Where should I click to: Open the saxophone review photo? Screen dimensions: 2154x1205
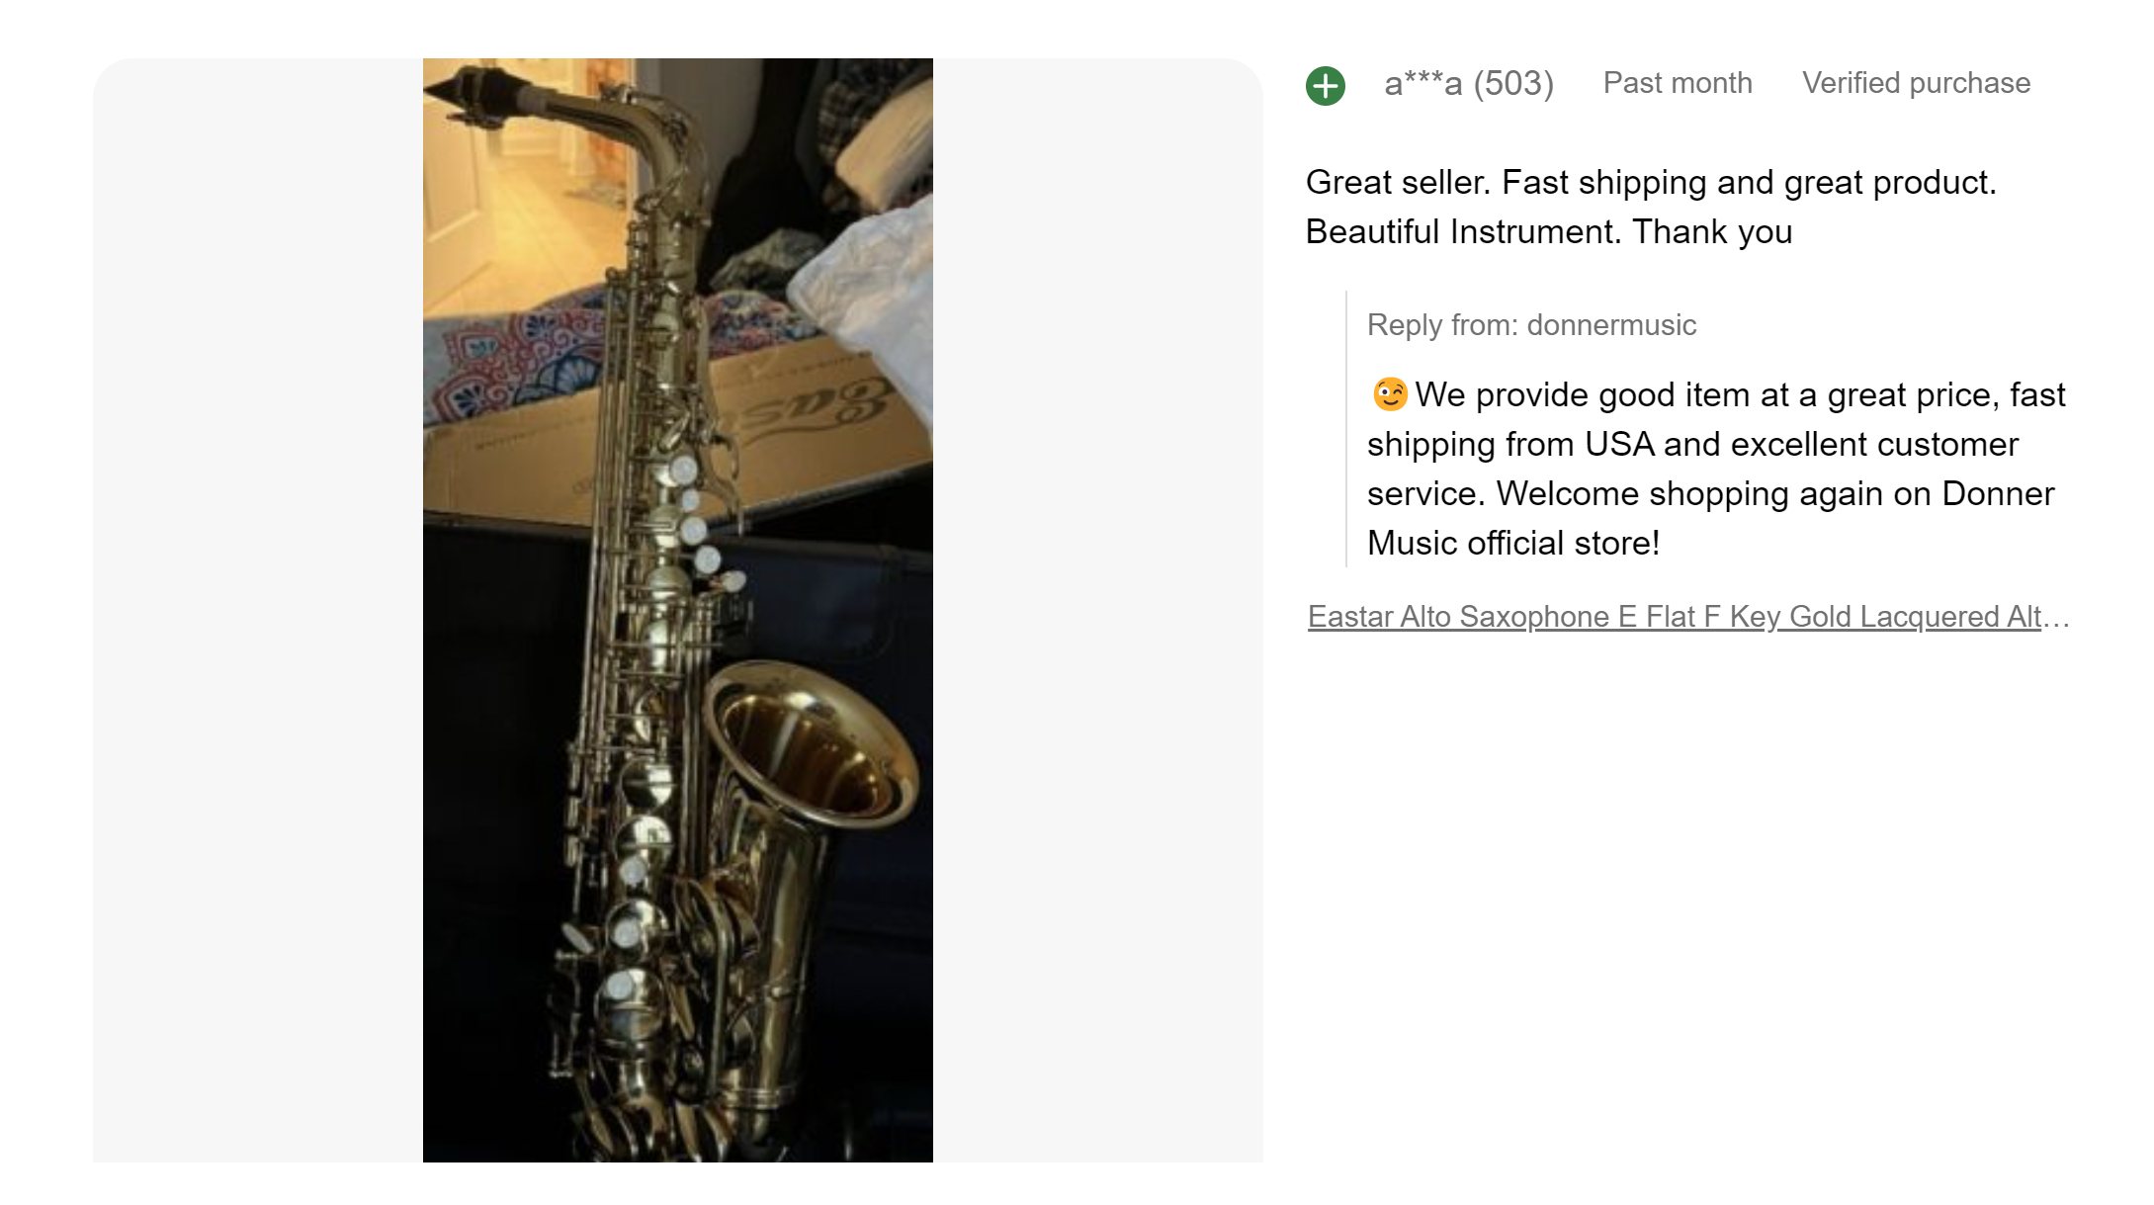[677, 610]
